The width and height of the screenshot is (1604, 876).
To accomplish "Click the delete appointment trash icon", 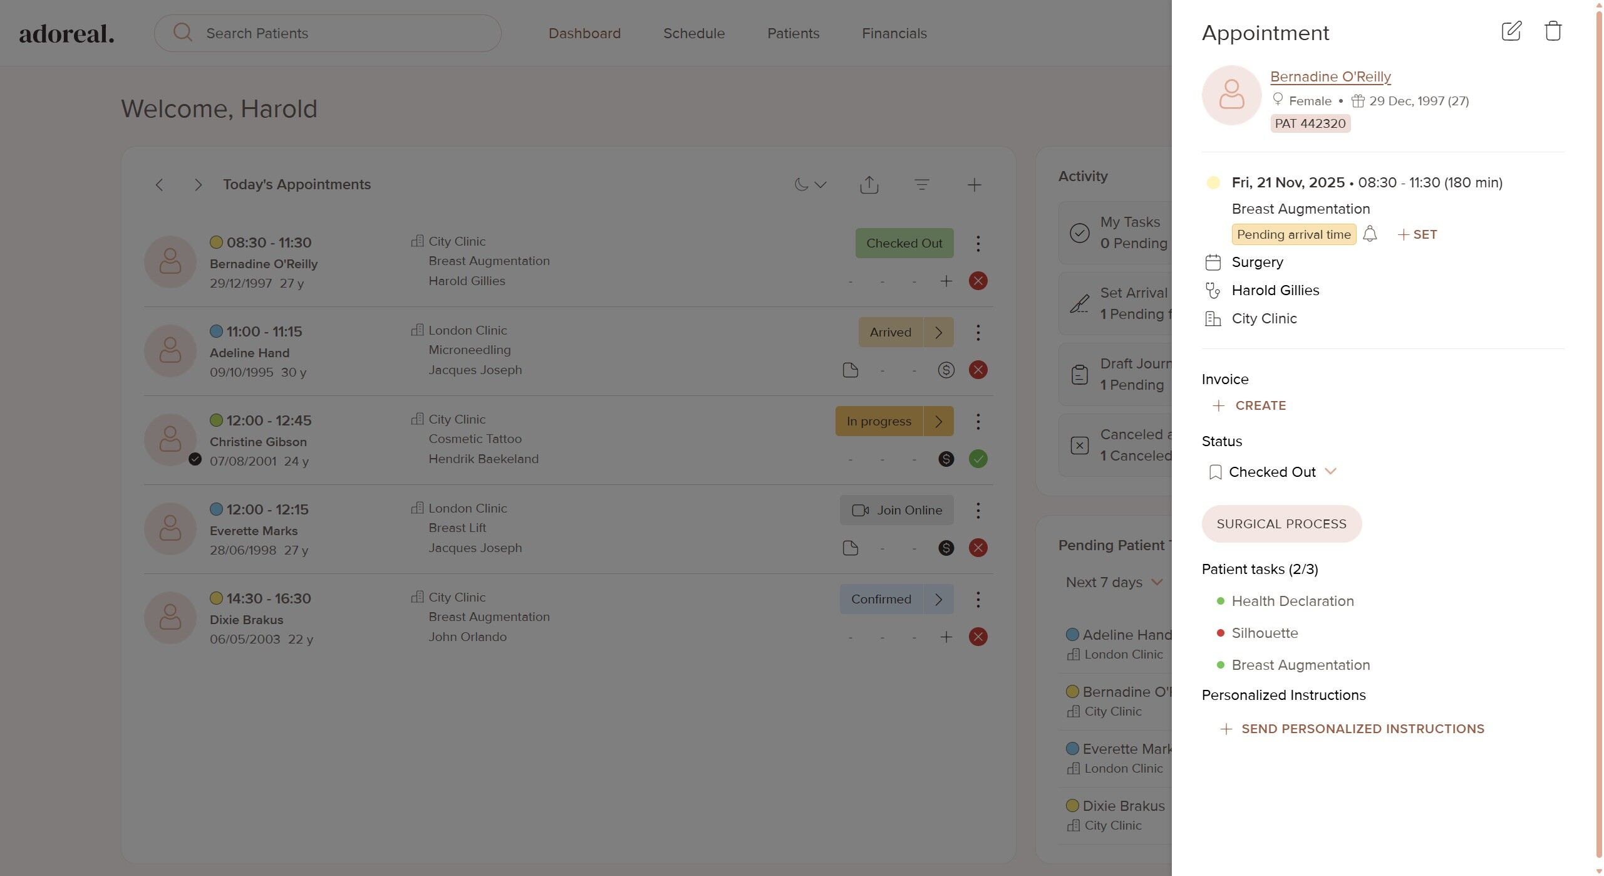I will pos(1553,31).
